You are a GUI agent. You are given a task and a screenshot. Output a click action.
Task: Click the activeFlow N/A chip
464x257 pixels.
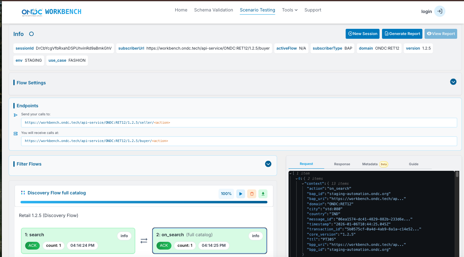(x=291, y=48)
